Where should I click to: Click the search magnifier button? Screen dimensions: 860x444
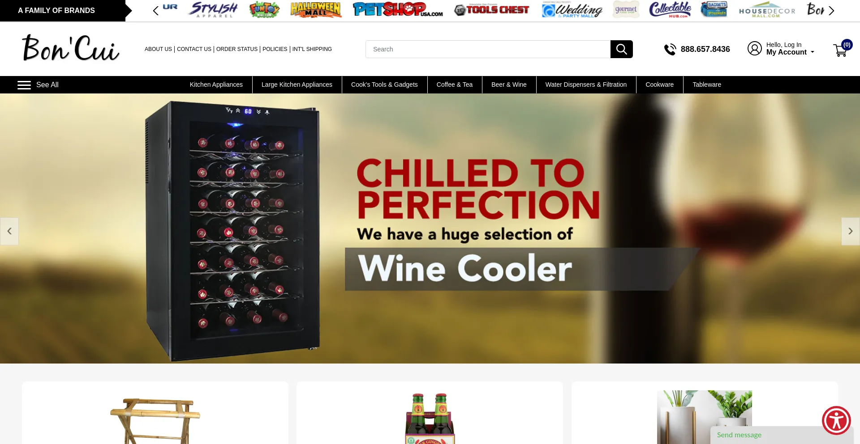[x=621, y=49]
